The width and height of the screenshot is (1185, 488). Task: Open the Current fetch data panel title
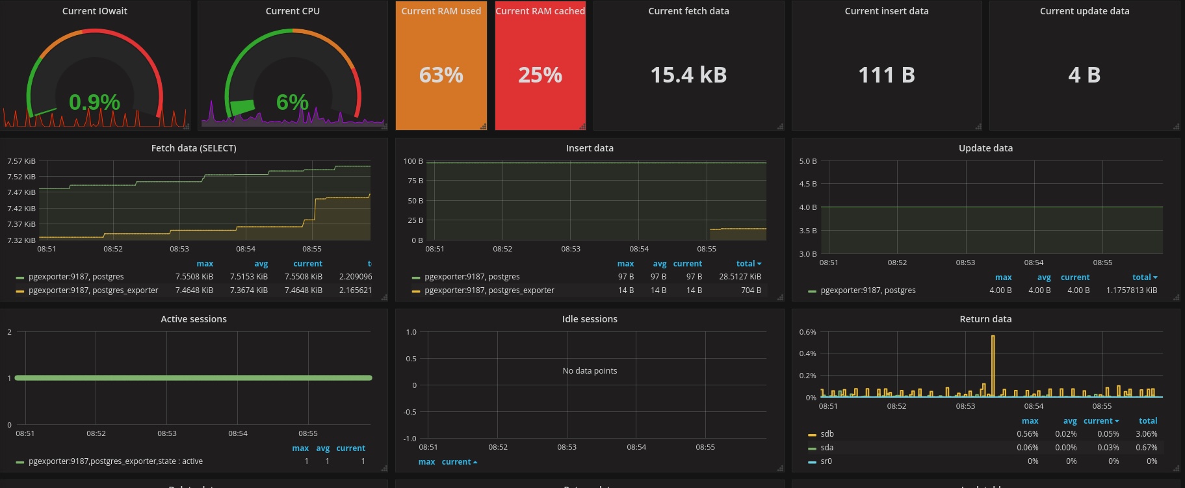point(688,11)
